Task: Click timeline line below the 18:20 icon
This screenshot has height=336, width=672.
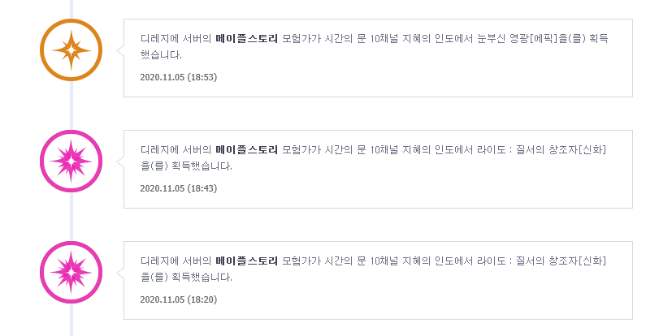Action: [x=72, y=320]
